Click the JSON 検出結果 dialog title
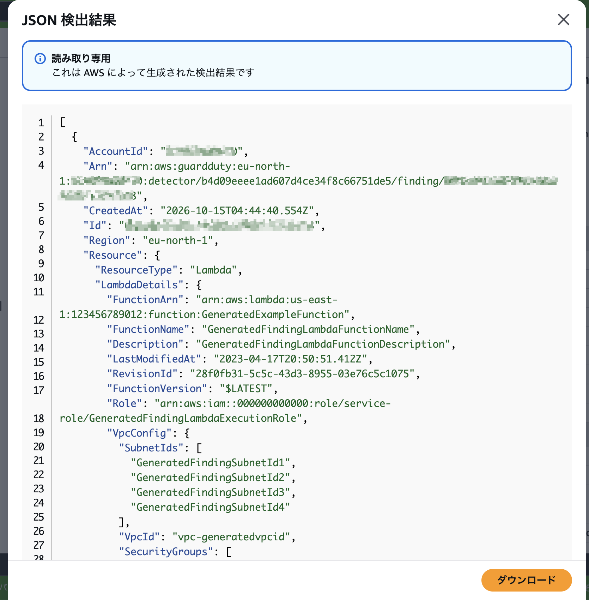Image resolution: width=589 pixels, height=600 pixels. (69, 20)
